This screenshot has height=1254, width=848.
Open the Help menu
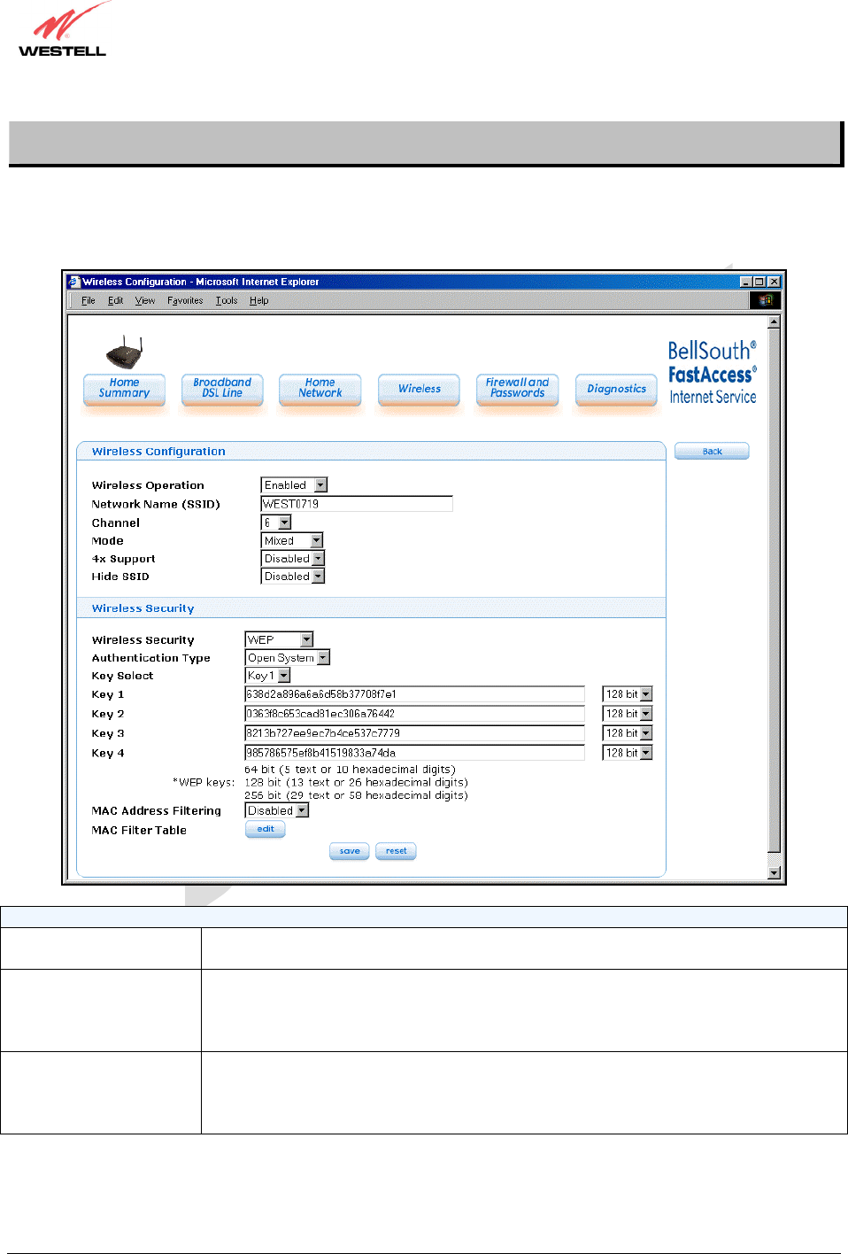pyautogui.click(x=258, y=301)
